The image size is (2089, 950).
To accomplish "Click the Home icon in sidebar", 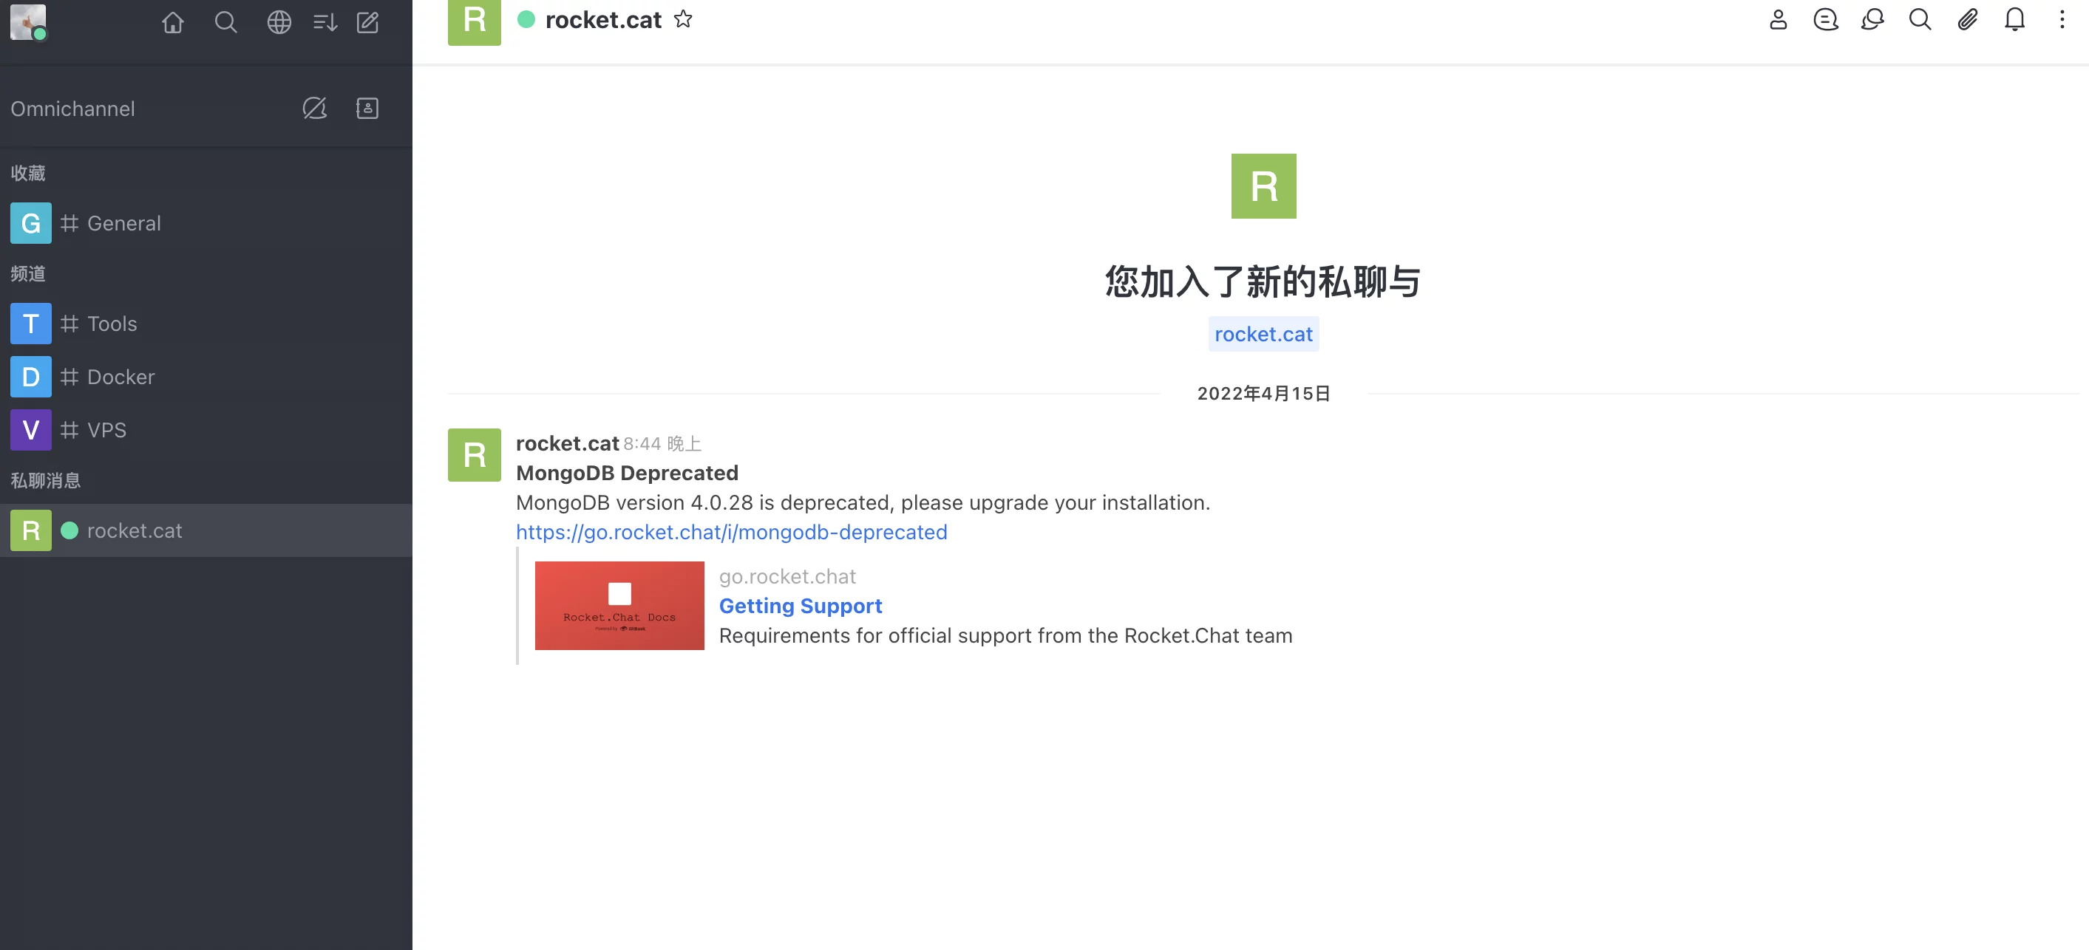I will coord(173,22).
